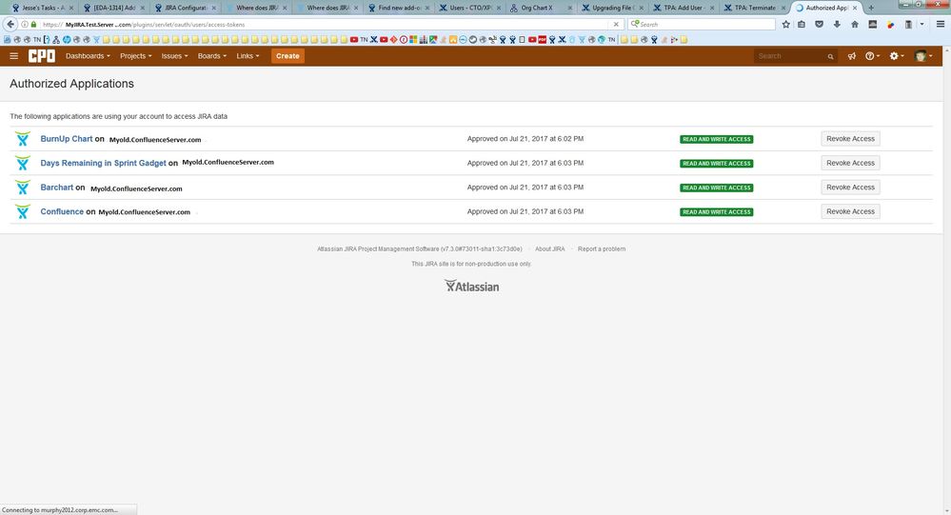951x515 pixels.
Task: Click the JIRA header search field
Action: 795,56
